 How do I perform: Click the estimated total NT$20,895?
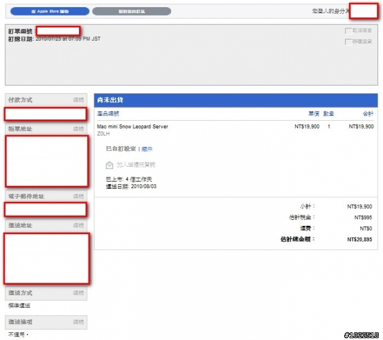click(360, 240)
